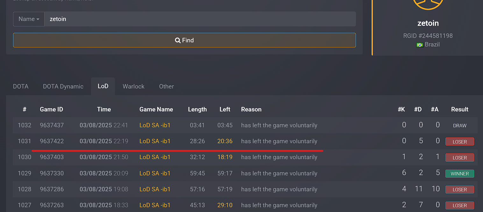
Task: Click the Result column header
Action: 460,110
